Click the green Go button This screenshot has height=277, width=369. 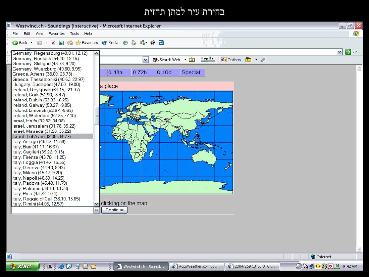point(352,52)
